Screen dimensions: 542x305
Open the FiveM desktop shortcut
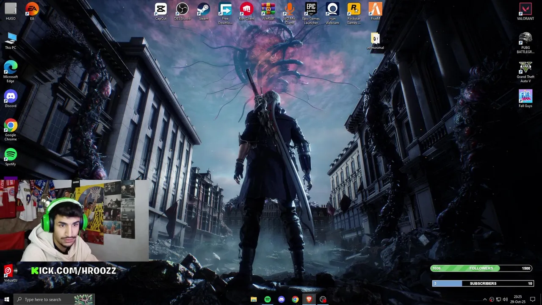pyautogui.click(x=375, y=11)
